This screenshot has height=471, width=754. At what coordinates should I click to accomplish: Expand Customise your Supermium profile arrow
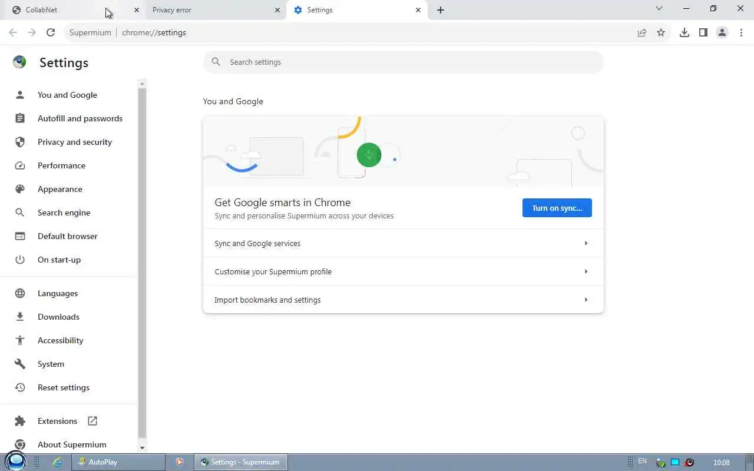click(x=586, y=271)
